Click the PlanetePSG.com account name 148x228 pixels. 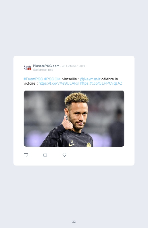point(46,66)
